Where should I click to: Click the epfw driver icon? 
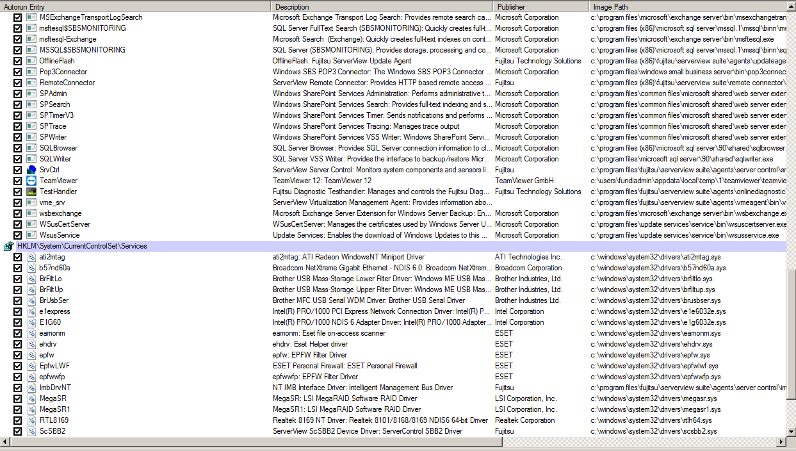(31, 355)
